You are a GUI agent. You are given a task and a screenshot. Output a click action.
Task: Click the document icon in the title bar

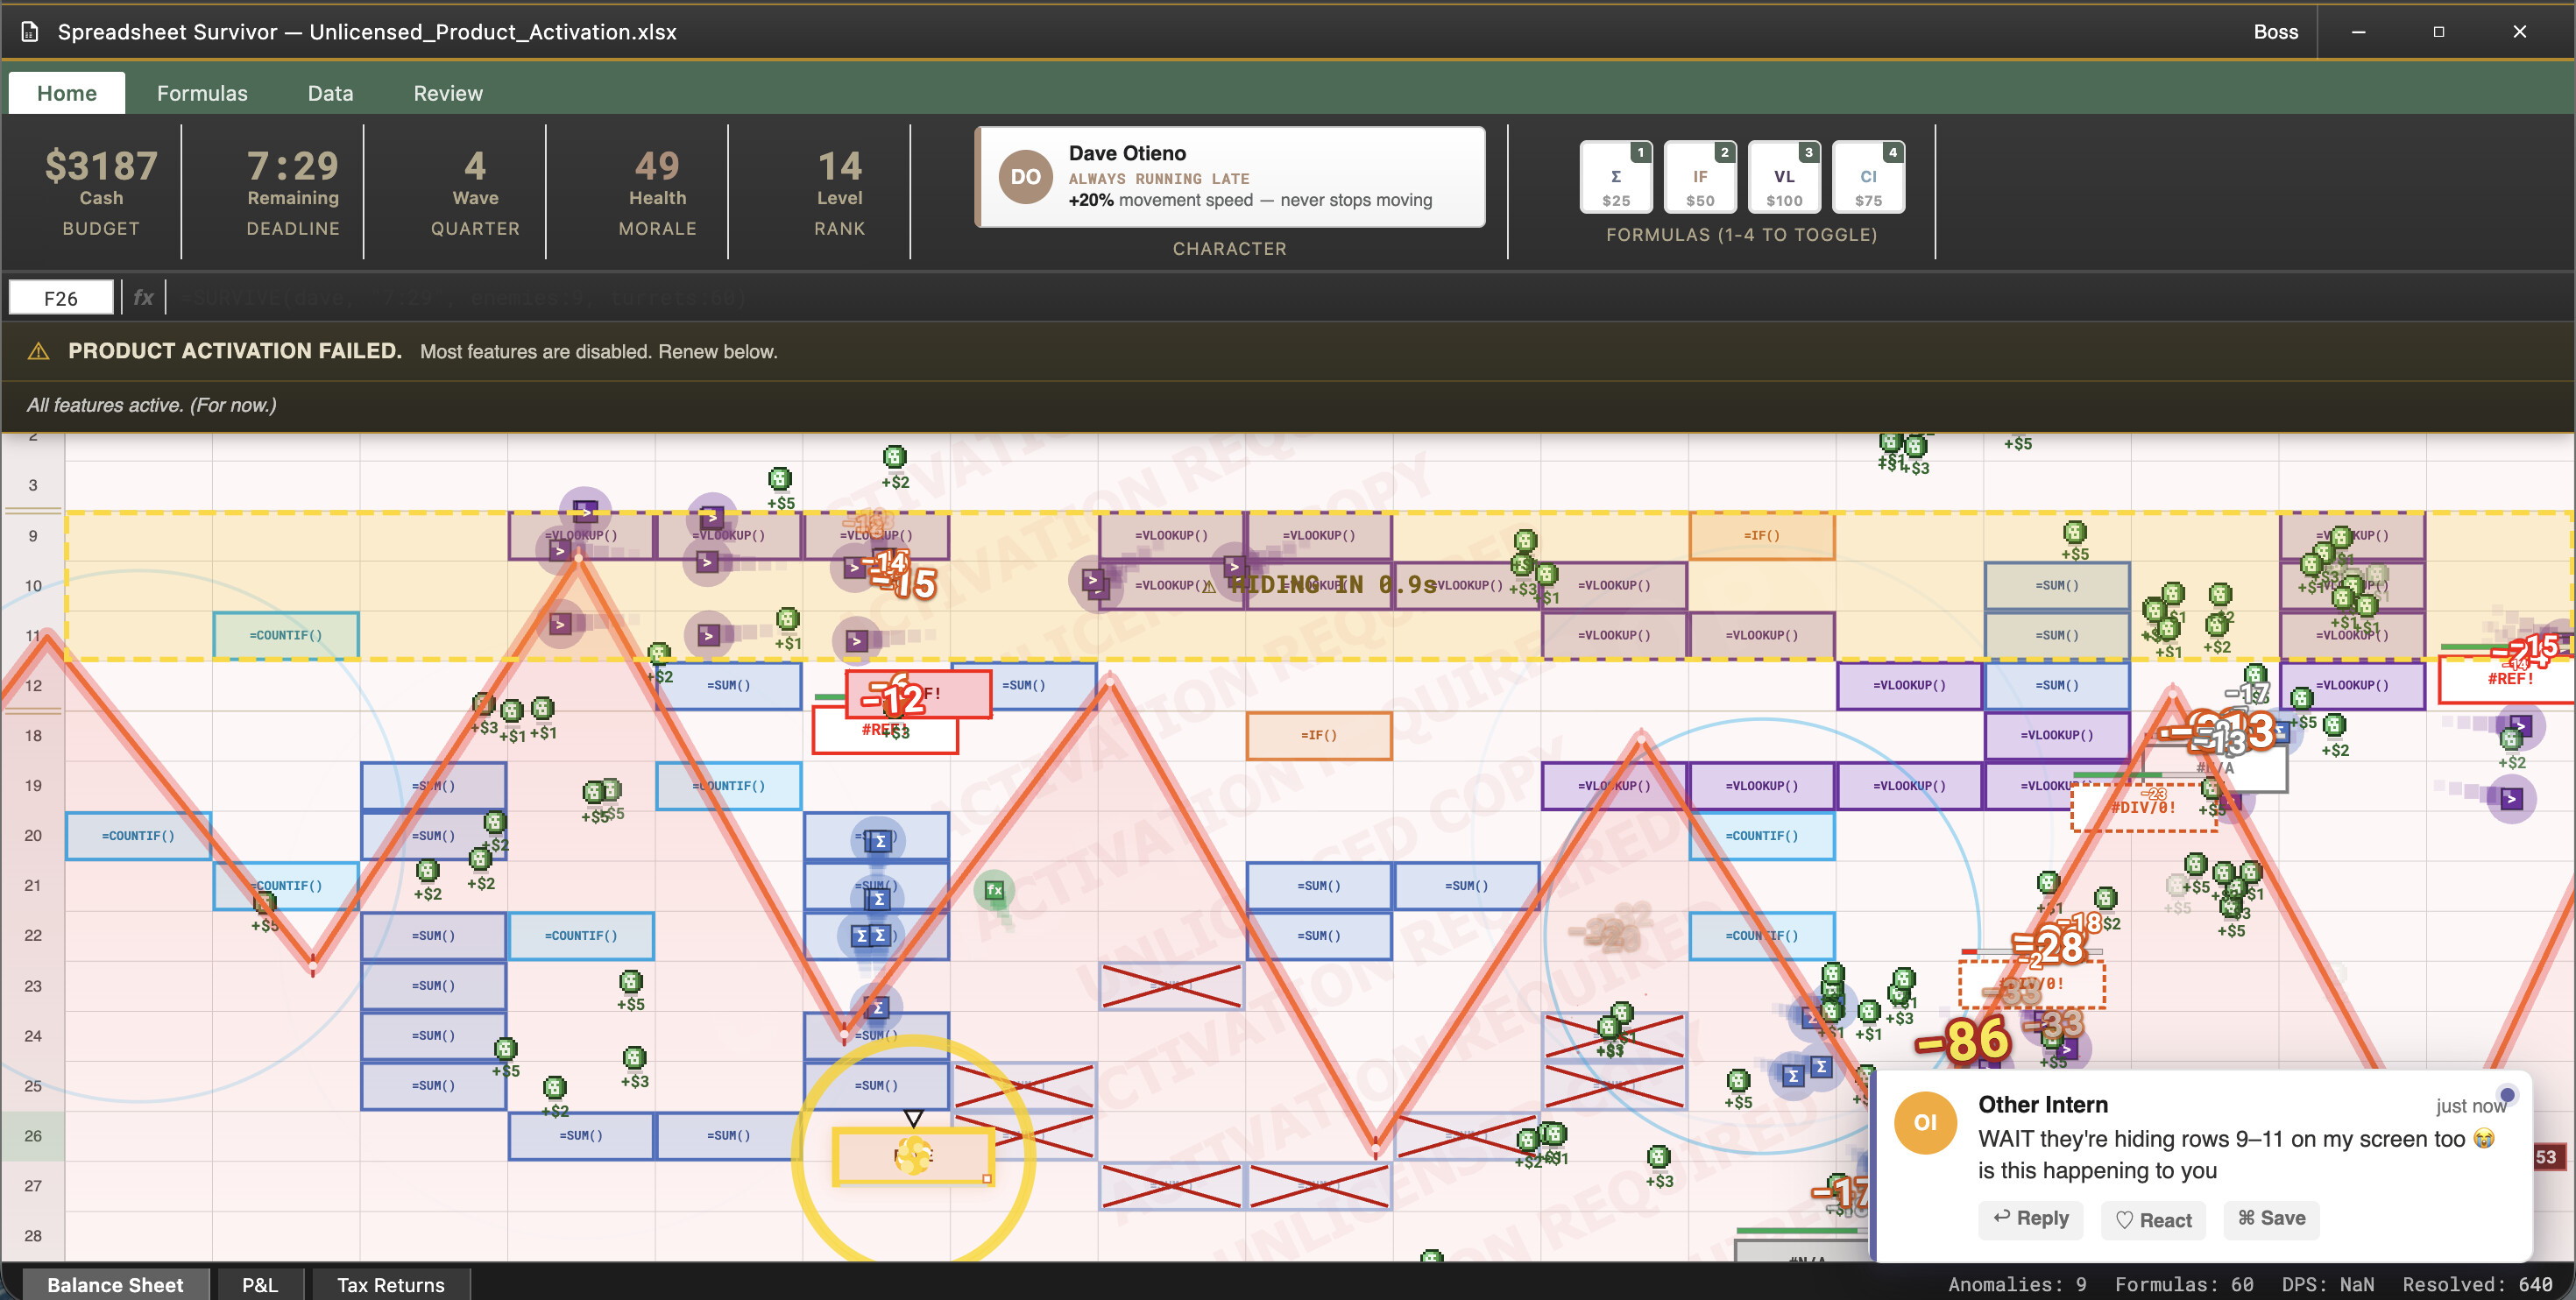tap(30, 32)
